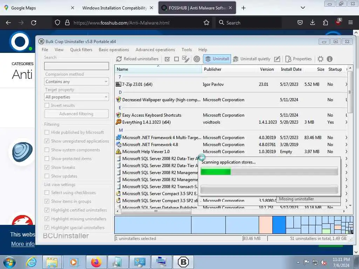Image resolution: width=359 pixels, height=269 pixels.
Task: Click the select-all checked box toolbar icon
Action: coord(167,59)
